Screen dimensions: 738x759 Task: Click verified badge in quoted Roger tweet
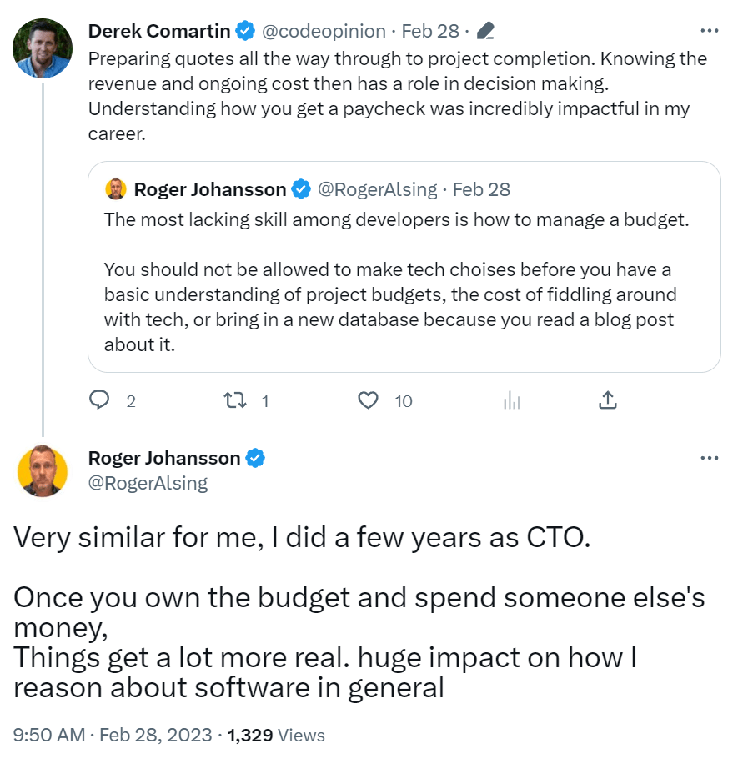[301, 189]
